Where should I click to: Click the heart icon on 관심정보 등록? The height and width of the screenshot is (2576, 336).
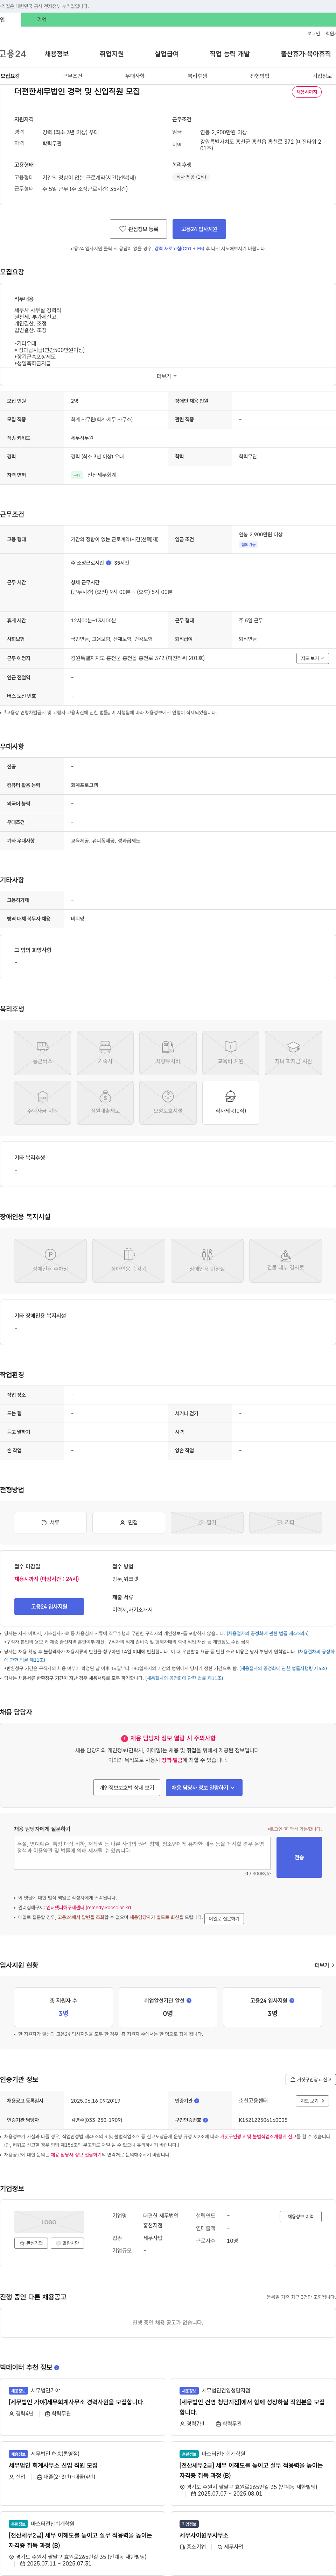[x=123, y=229]
